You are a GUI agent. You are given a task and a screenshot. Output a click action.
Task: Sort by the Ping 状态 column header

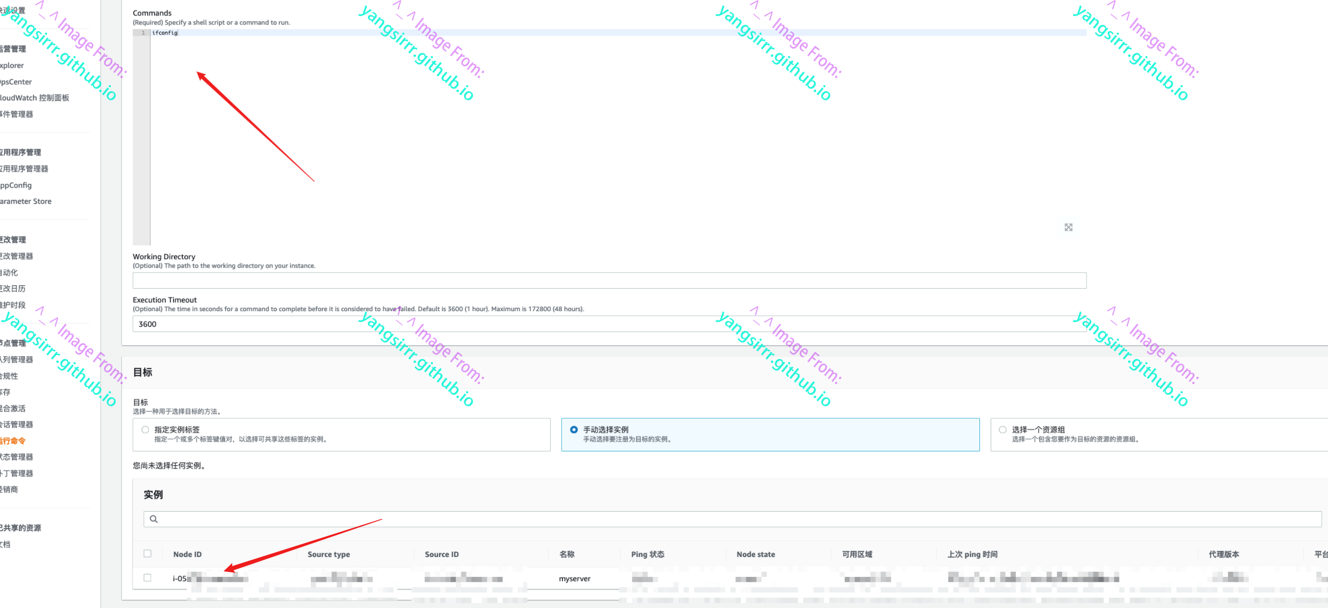(x=647, y=554)
